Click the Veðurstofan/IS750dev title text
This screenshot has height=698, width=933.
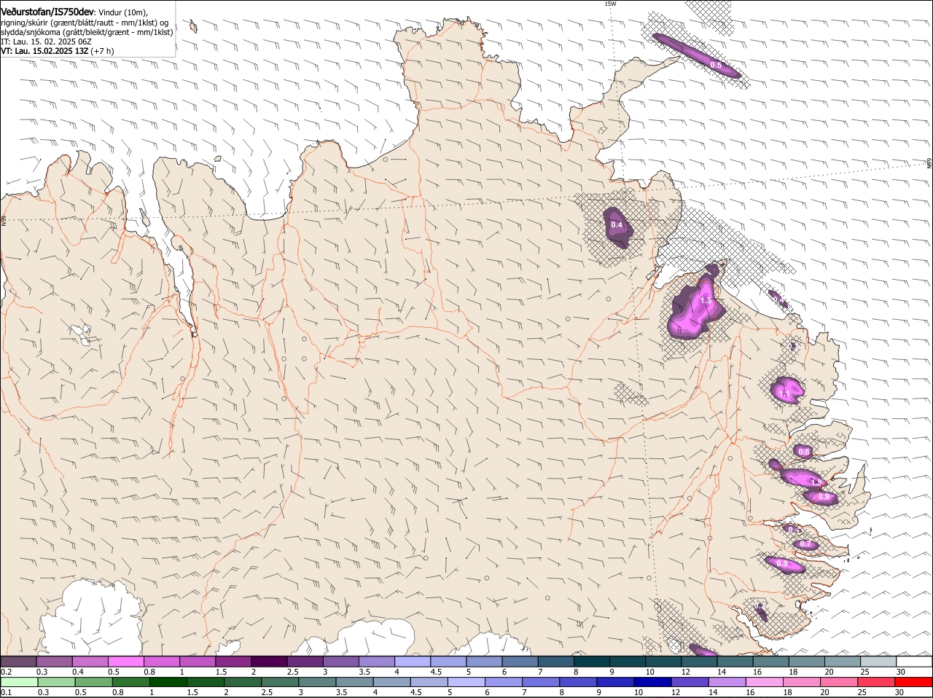pos(47,12)
